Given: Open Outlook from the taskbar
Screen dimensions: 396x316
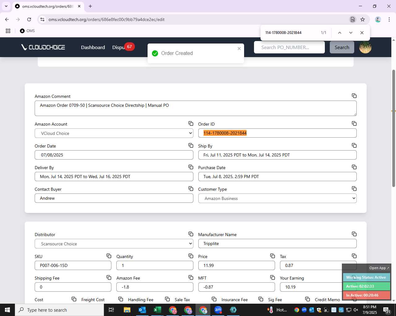Looking at the screenshot, I should 142,310.
